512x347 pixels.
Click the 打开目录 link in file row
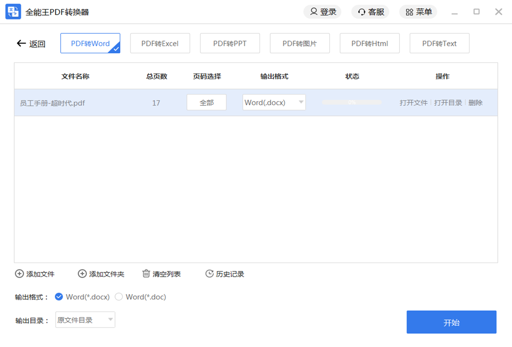point(448,103)
